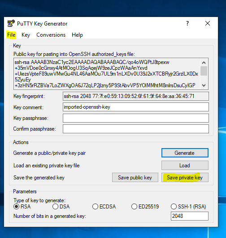Click 'Generate a public/private key pair' text
Image resolution: width=226 pixels, height=238 pixels.
(x=49, y=153)
